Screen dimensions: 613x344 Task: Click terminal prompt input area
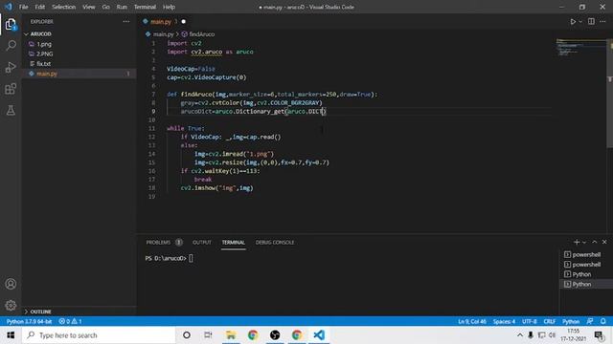click(x=191, y=258)
